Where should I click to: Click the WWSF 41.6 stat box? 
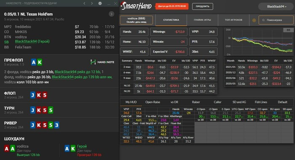point(134,52)
